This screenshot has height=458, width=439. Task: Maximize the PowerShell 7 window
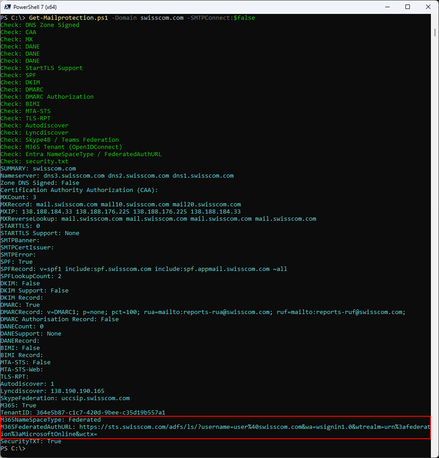pos(408,7)
